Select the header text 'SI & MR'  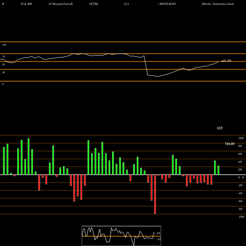click(26, 4)
